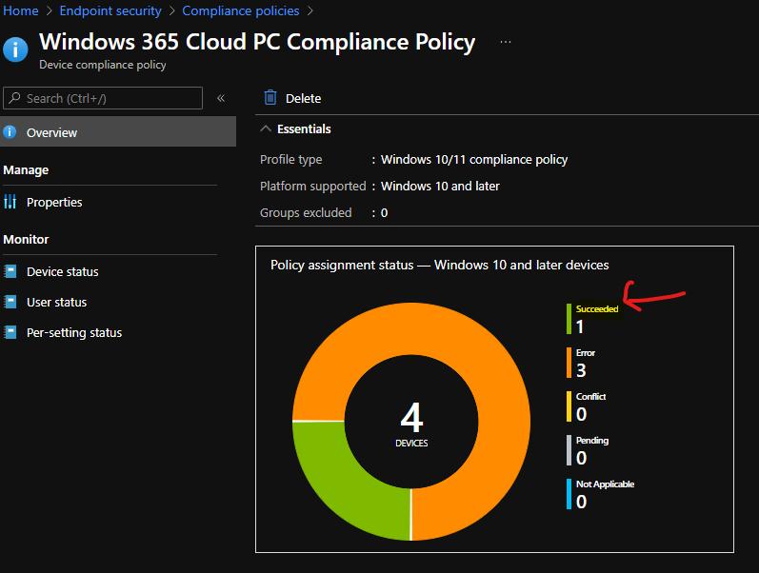Screen dimensions: 759x573
Task: Click the Device status notebook icon
Action: point(10,271)
